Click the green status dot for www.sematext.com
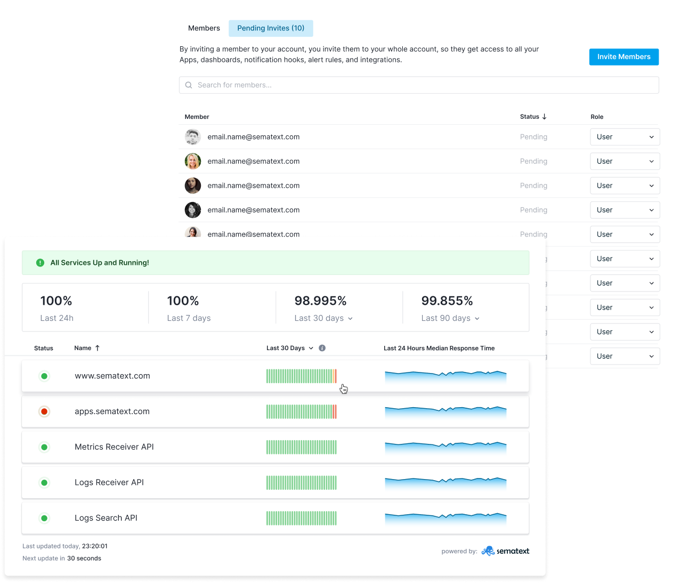Screen dimensions: 681x583 tap(44, 376)
